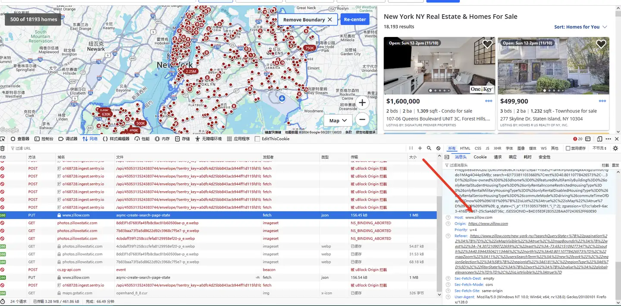621x306 pixels.
Task: Open network settings gear icon
Action: point(615,148)
